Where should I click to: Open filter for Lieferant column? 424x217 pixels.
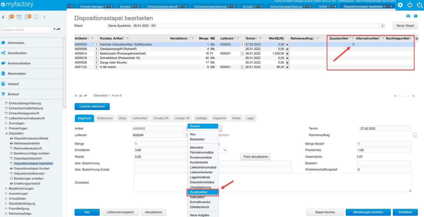(238, 38)
